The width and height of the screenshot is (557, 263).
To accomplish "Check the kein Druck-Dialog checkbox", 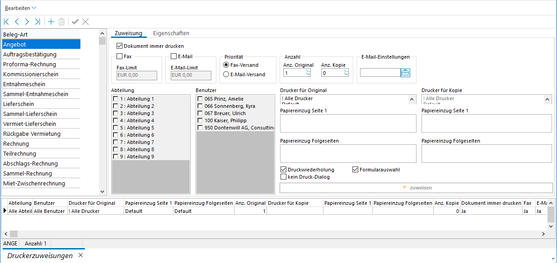I will click(x=283, y=177).
